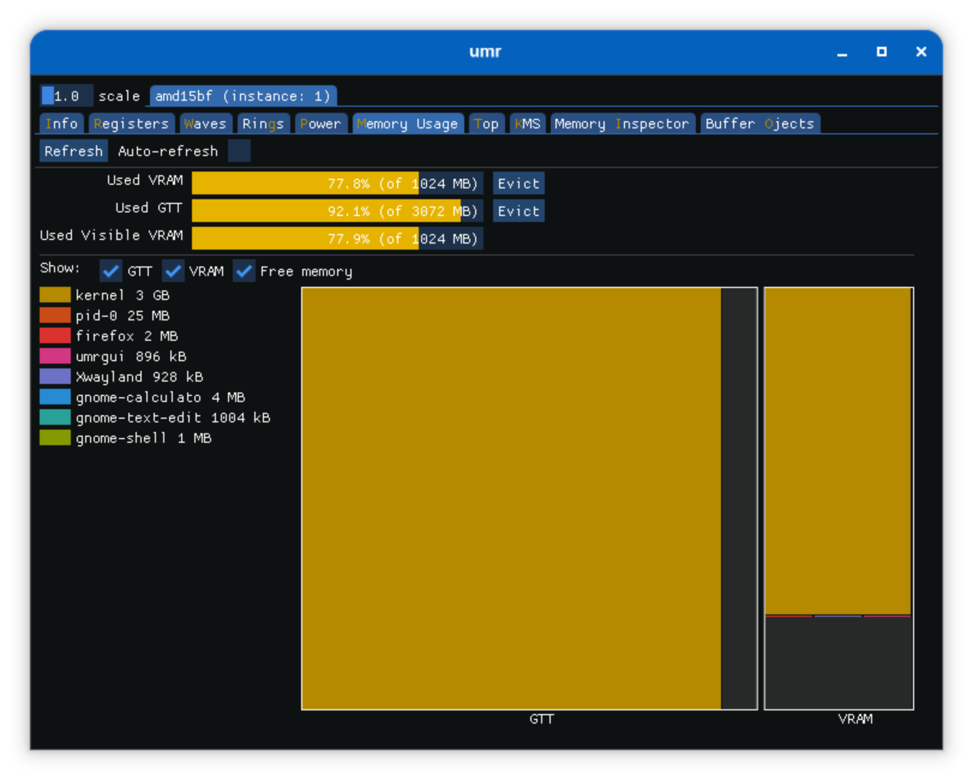Click the gnome-calculato legend swatch
The height and width of the screenshot is (780, 973).
55,397
